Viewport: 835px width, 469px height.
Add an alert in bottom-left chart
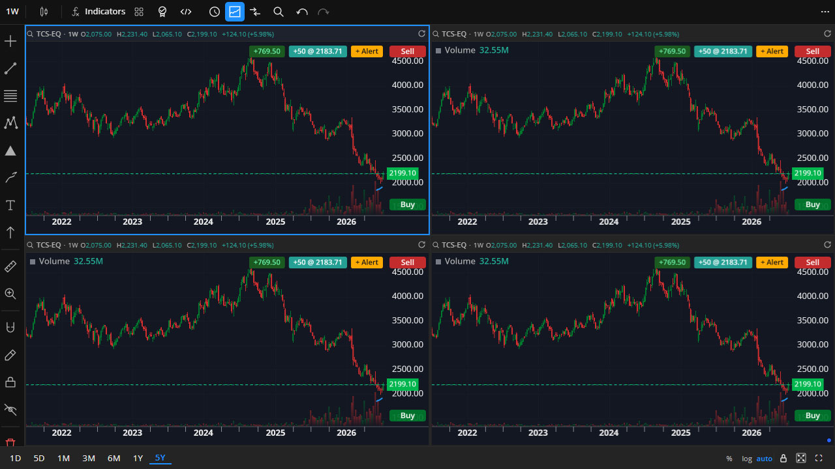tap(367, 263)
